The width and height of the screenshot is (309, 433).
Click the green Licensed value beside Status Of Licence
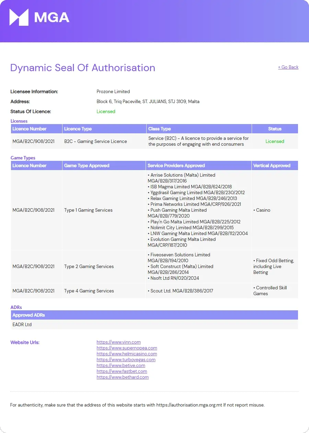point(106,111)
